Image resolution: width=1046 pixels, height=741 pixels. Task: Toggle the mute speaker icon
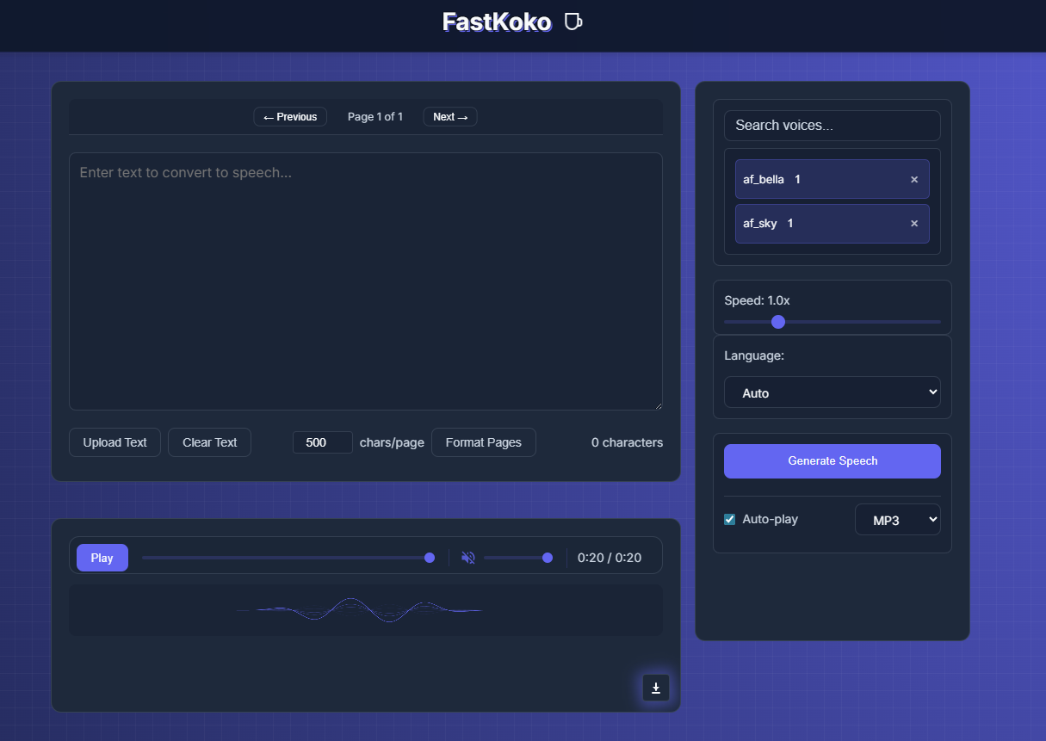pyautogui.click(x=468, y=558)
